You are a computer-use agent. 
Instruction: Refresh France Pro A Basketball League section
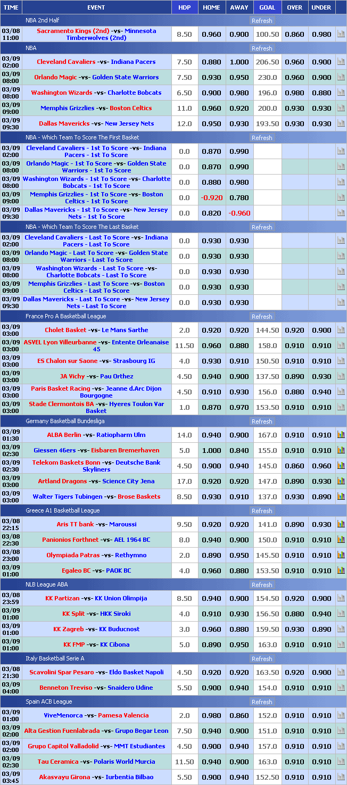coord(262,317)
